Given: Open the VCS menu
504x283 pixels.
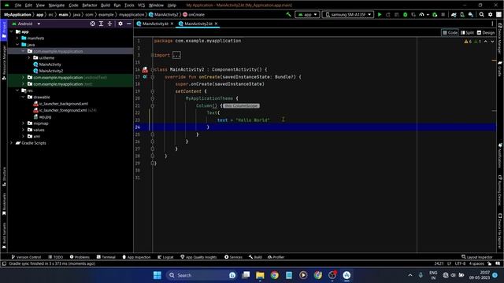Looking at the screenshot, I should (141, 6).
